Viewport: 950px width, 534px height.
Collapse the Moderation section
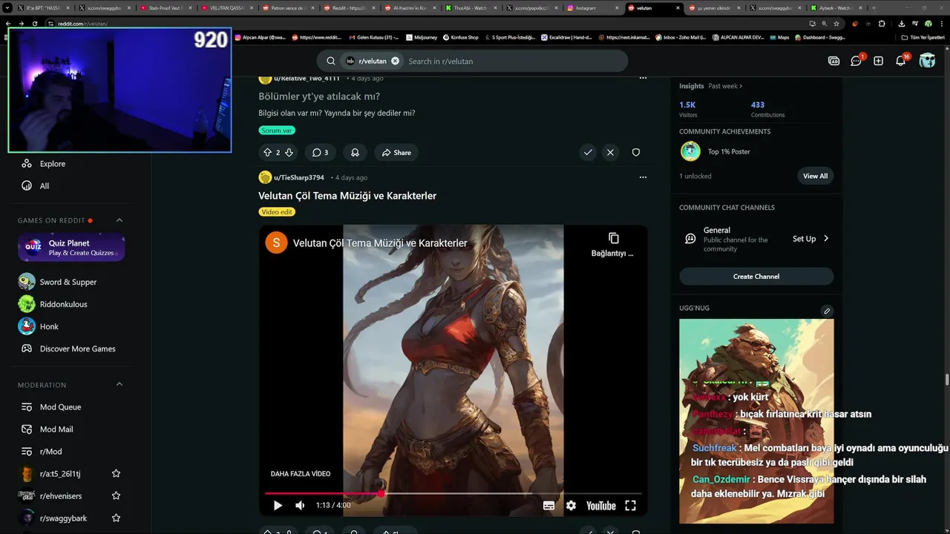[119, 385]
